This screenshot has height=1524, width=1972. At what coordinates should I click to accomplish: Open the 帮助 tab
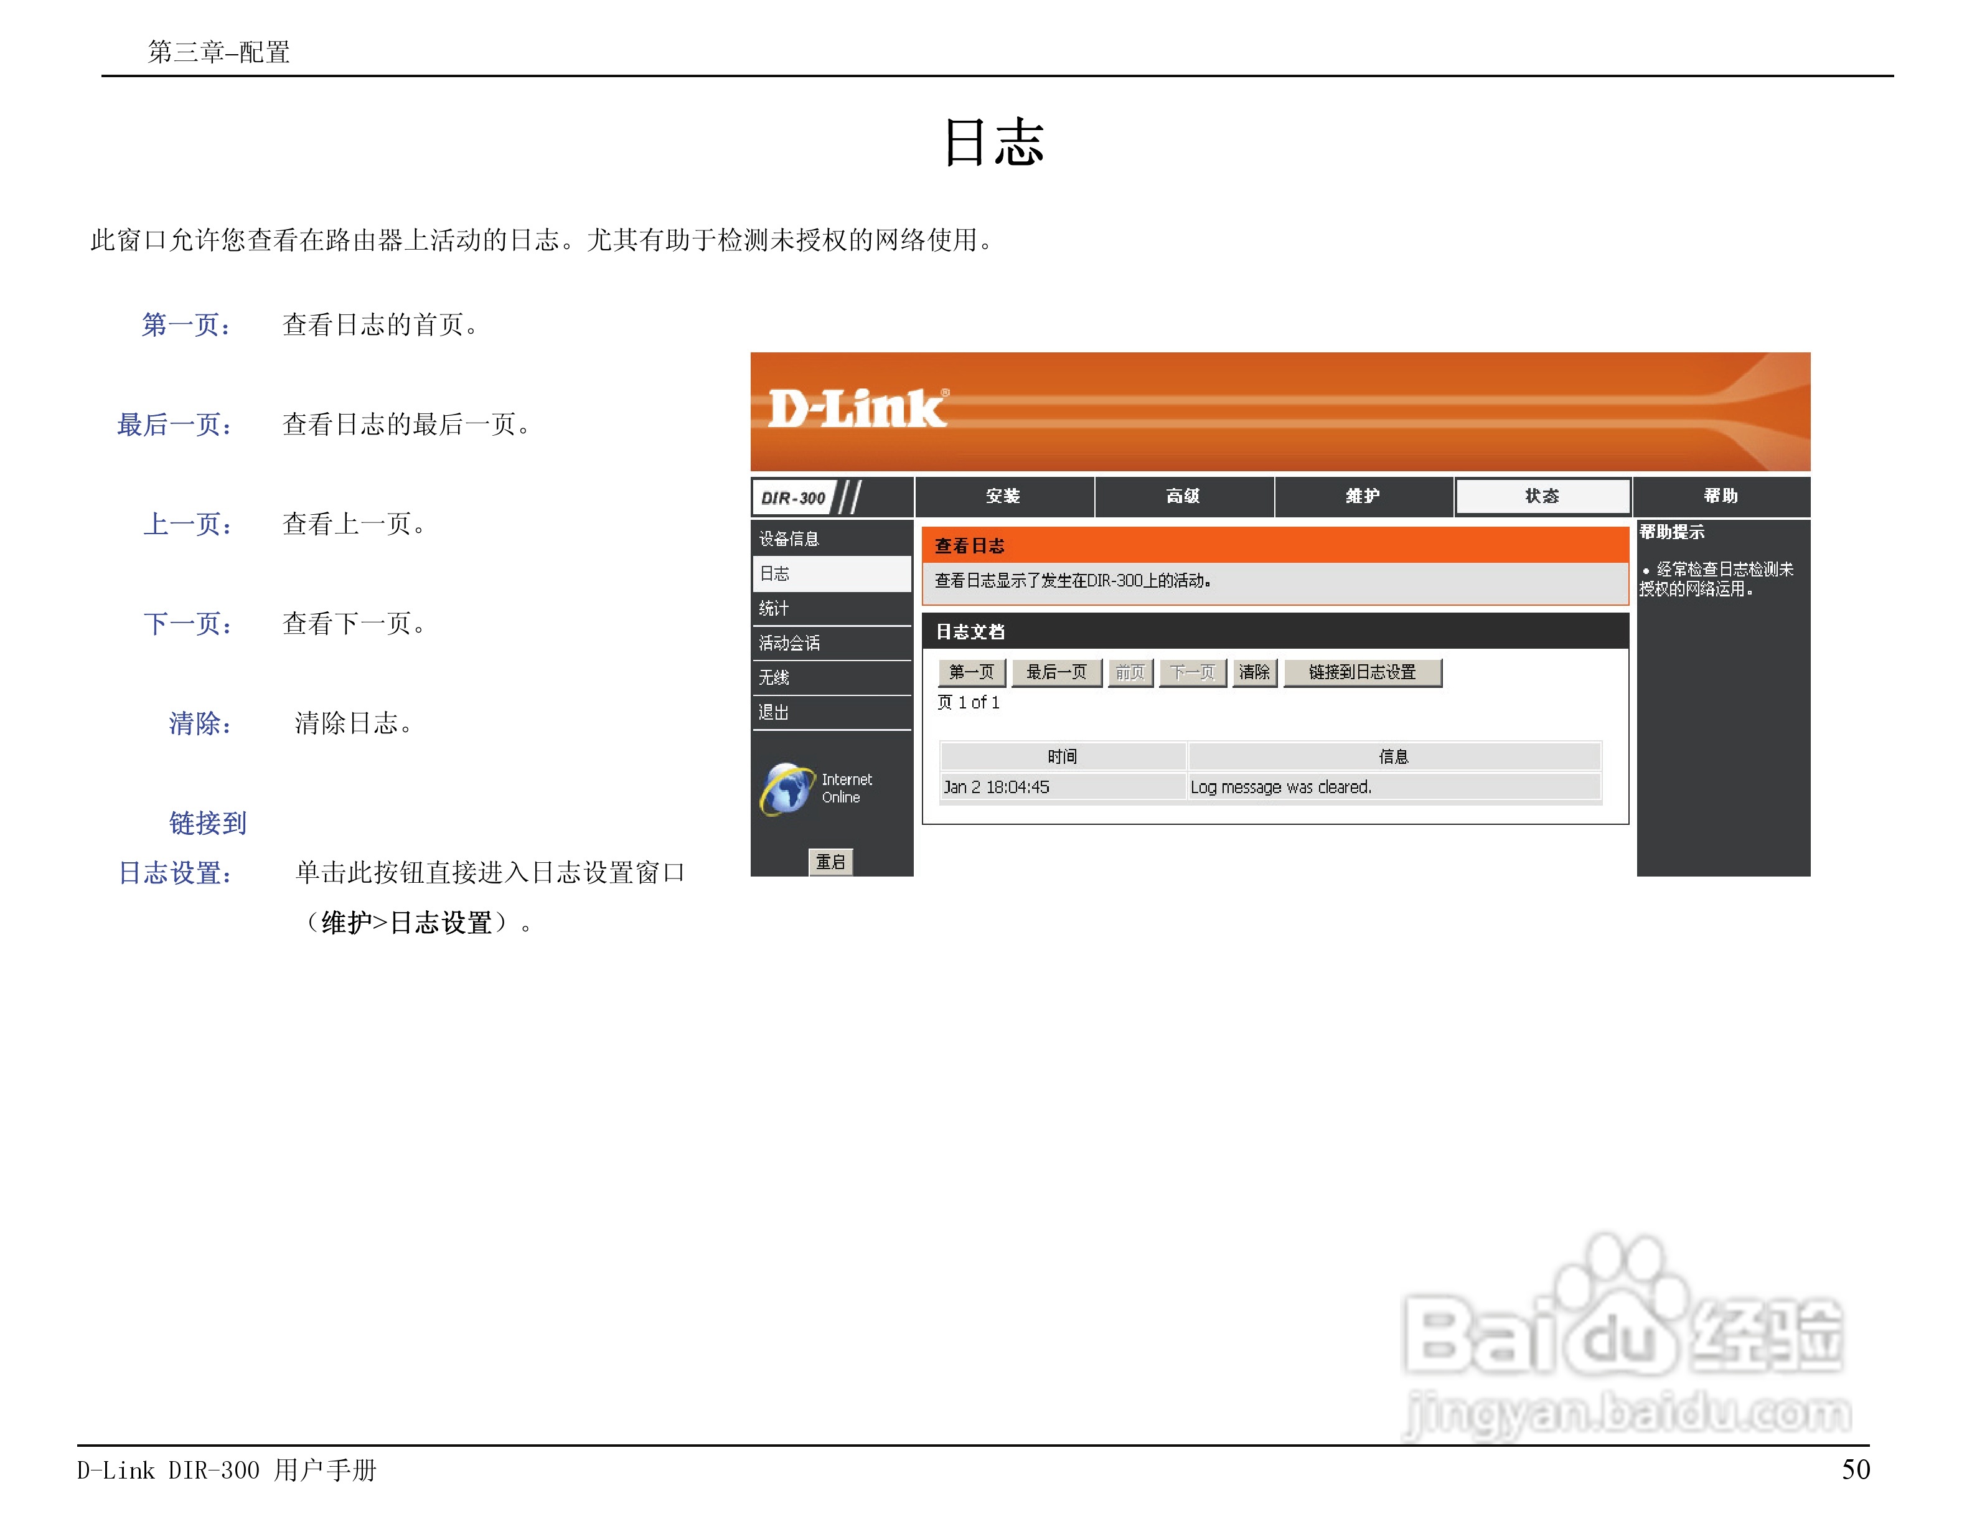pos(1720,496)
